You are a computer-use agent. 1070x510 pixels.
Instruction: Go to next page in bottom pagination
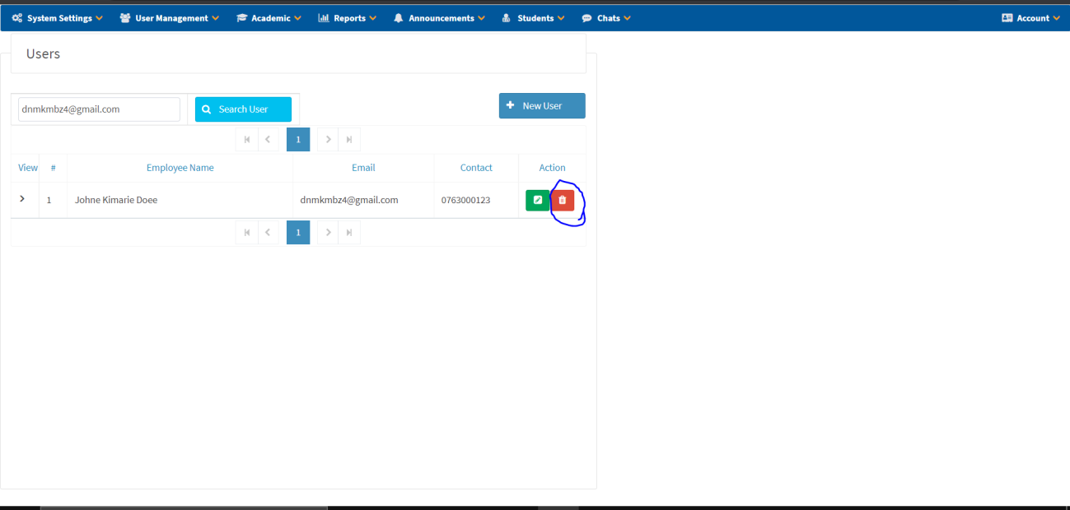(x=328, y=233)
